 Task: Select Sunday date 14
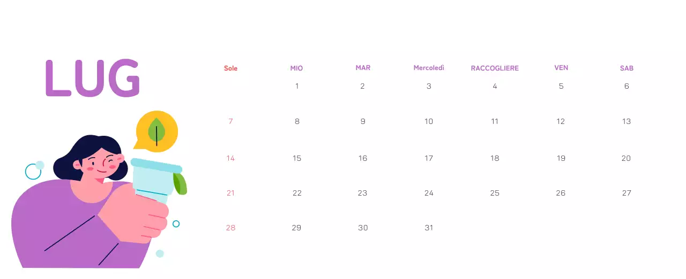click(230, 158)
